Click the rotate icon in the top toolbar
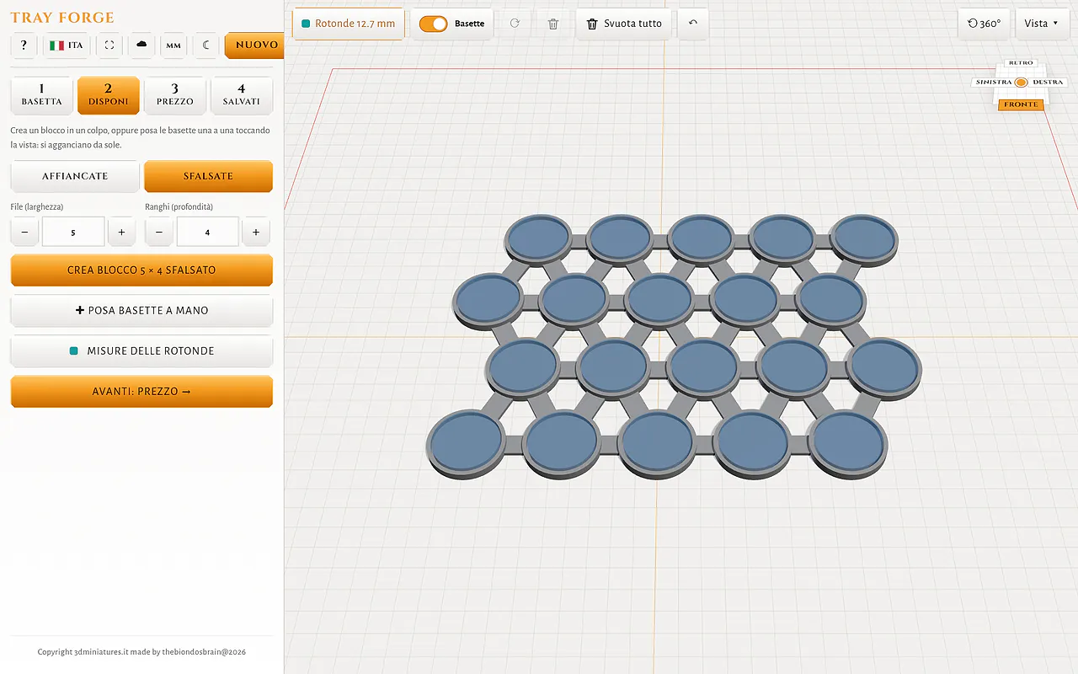Image resolution: width=1078 pixels, height=674 pixels. tap(515, 24)
